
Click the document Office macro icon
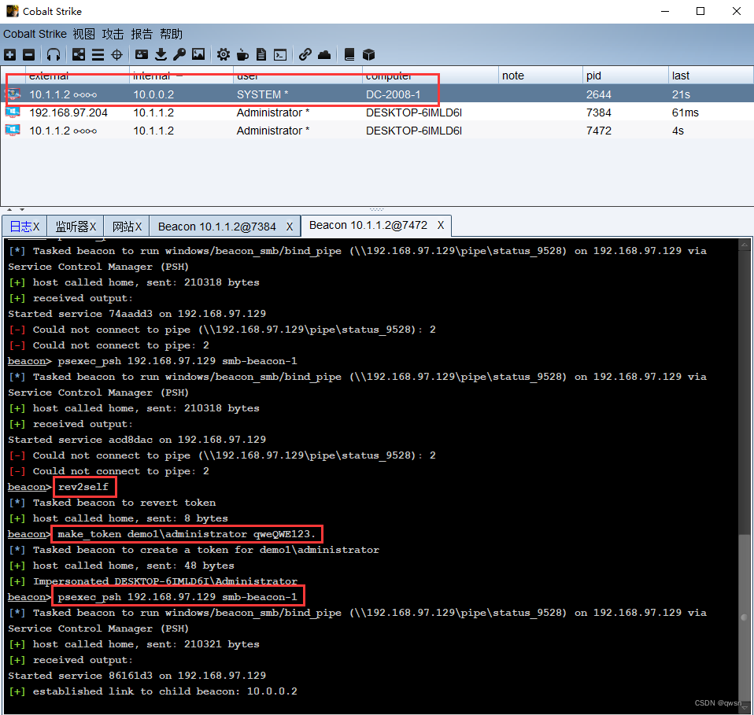(261, 55)
